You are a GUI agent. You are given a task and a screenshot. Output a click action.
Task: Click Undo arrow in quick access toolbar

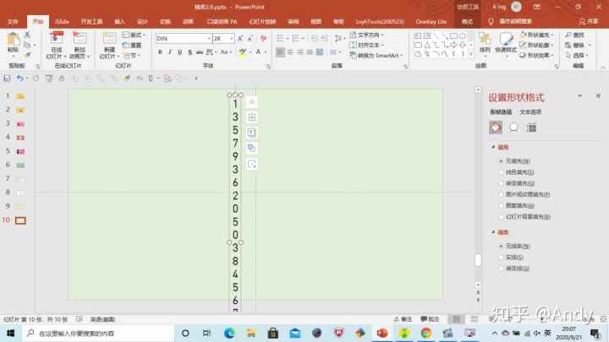pos(19,79)
